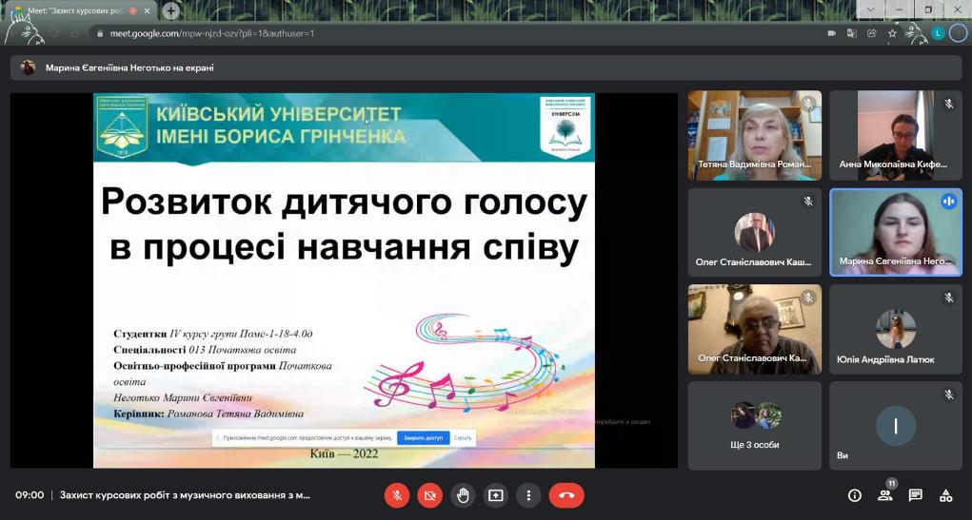The image size is (972, 520).
Task: Unmute the microphone in the call toolbar
Action: tap(397, 495)
